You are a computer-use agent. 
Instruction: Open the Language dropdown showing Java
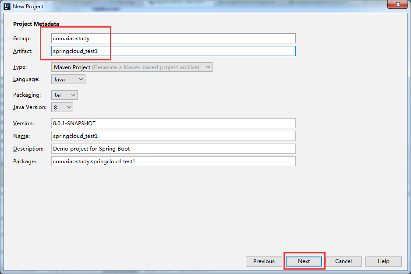68,79
